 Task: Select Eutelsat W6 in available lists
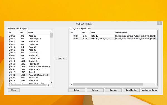tap(29, 80)
